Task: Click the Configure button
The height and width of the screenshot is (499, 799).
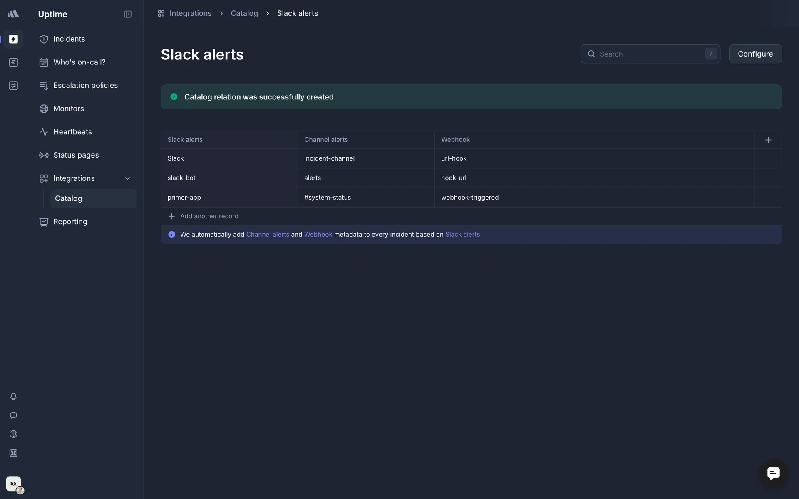Action: click(x=755, y=54)
